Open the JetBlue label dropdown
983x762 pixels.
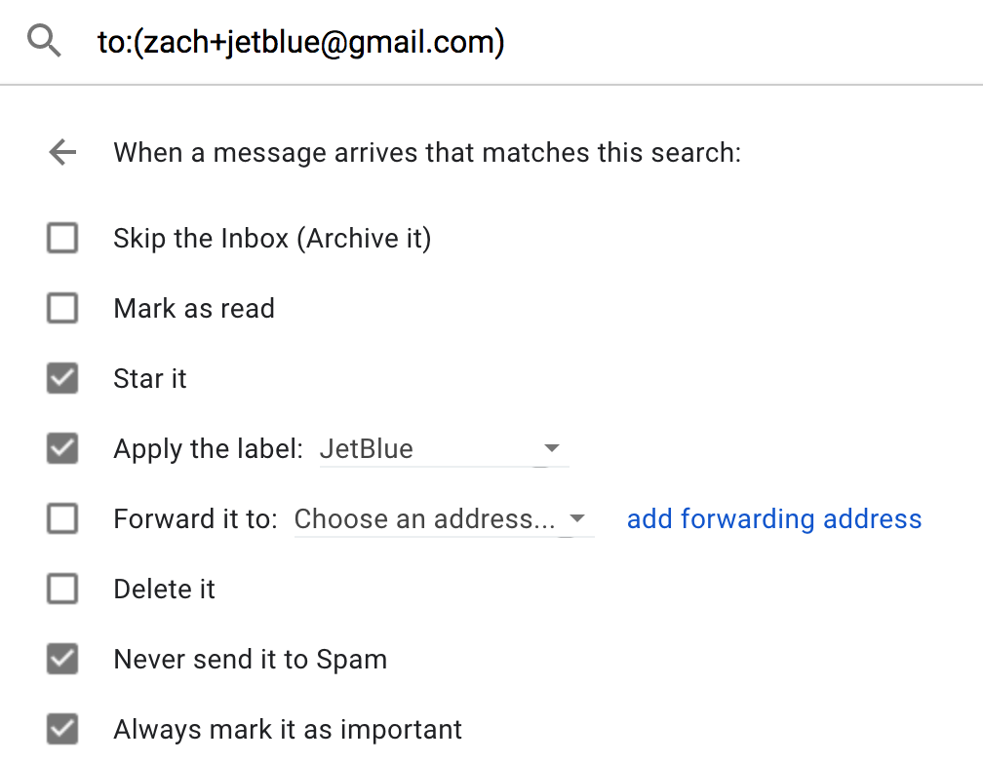pos(444,449)
